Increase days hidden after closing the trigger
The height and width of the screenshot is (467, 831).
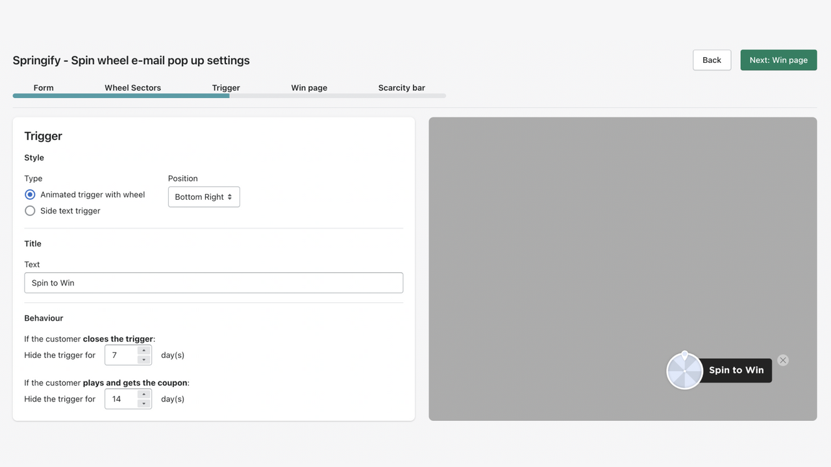pos(144,351)
